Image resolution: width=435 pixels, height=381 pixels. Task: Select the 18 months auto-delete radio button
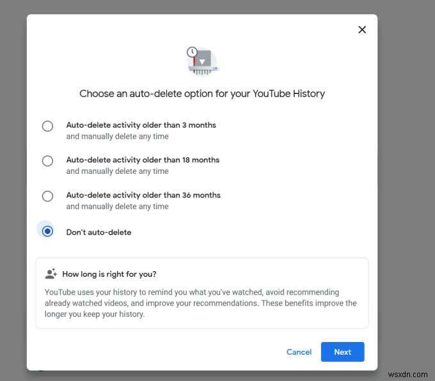click(47, 160)
